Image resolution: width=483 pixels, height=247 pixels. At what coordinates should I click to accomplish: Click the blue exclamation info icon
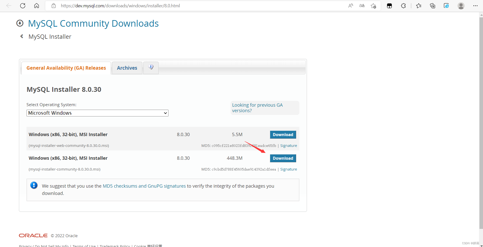click(x=34, y=185)
